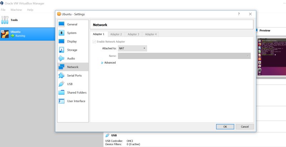286x147 pixels.
Task: Click the Ubuntu Settings dialog title icon
Action: point(59,14)
